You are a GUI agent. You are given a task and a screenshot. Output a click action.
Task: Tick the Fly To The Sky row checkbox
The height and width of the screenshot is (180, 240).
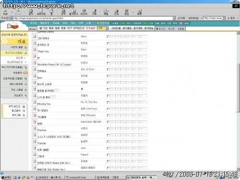tap(108, 102)
